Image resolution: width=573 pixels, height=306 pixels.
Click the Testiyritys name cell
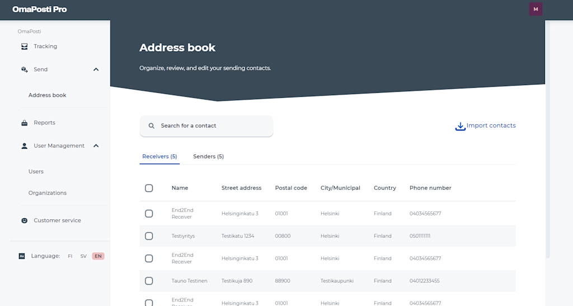183,236
